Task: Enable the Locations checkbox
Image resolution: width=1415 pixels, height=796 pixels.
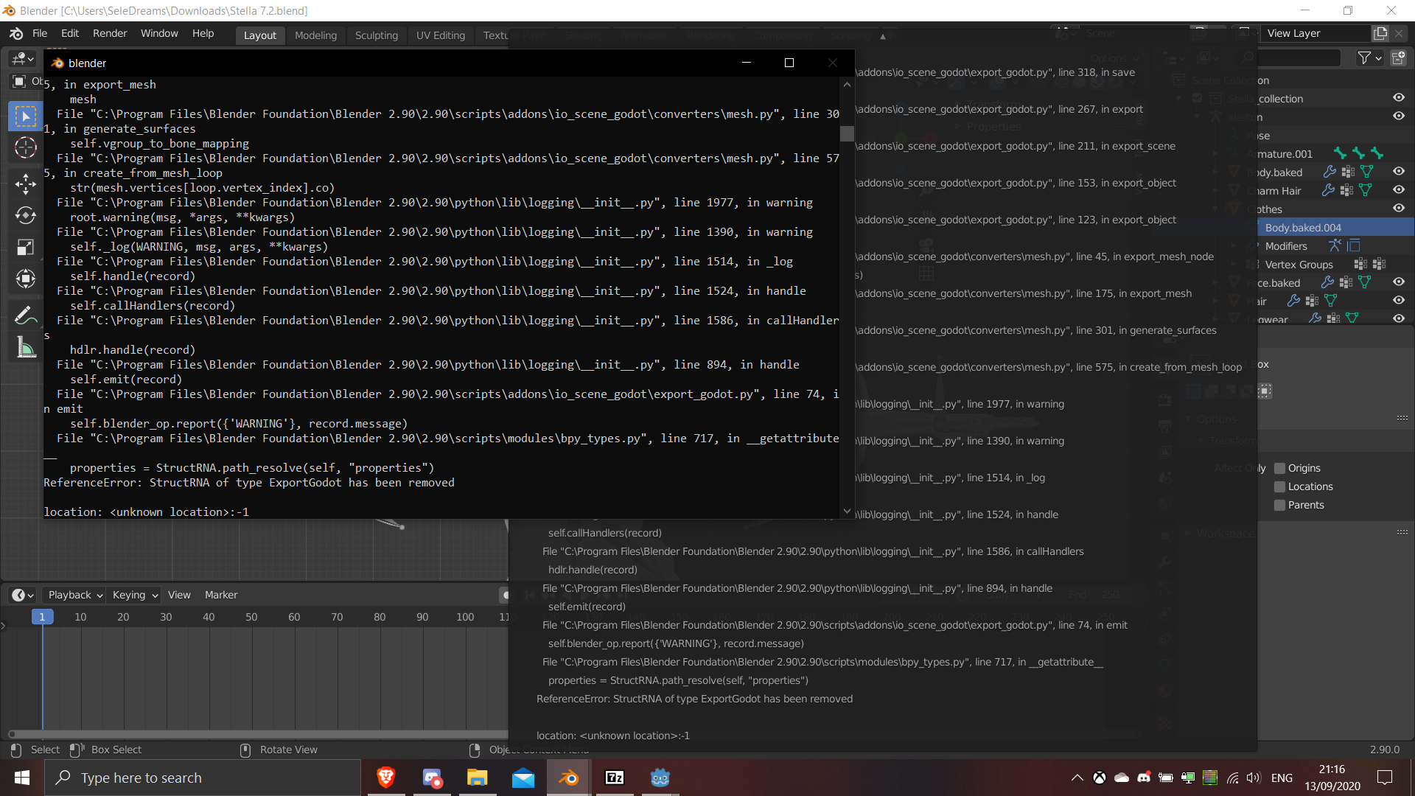Action: (1280, 486)
